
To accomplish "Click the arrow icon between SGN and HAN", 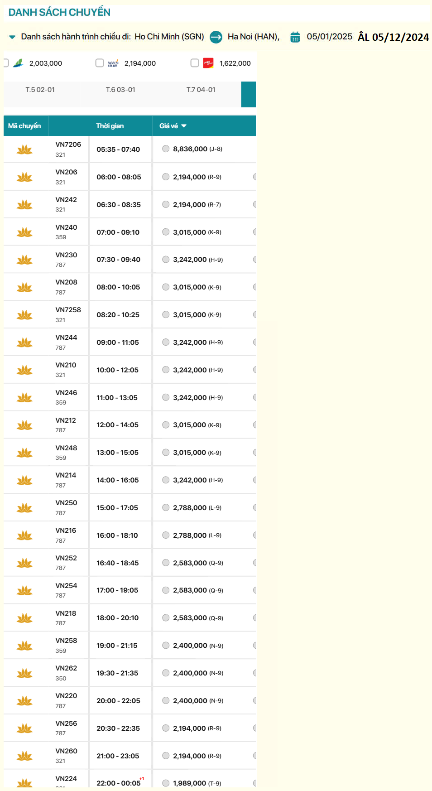I will [x=216, y=37].
